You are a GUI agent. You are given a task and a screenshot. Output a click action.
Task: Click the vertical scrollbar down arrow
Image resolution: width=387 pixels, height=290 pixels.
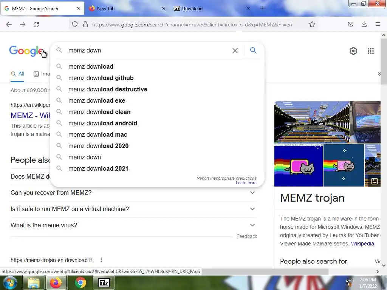coord(384,265)
